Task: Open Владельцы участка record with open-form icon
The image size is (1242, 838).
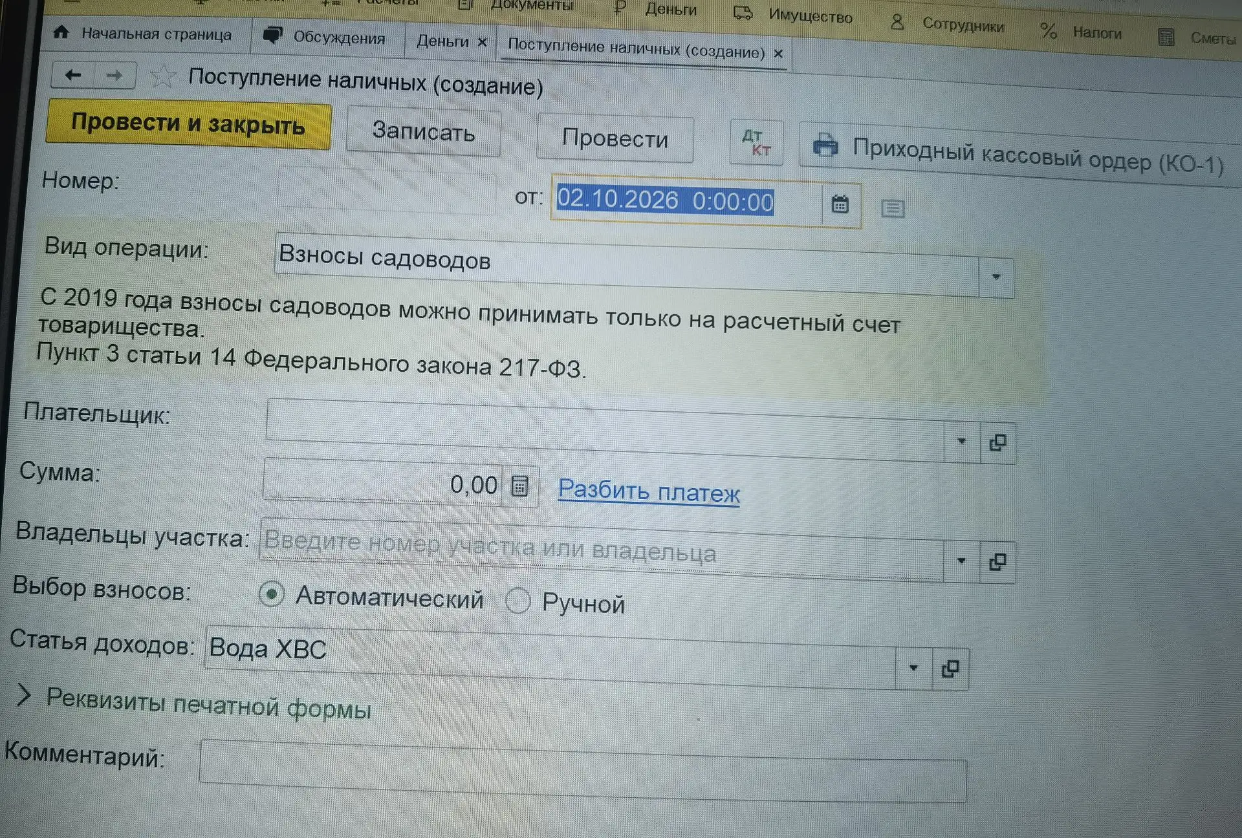Action: click(x=997, y=562)
